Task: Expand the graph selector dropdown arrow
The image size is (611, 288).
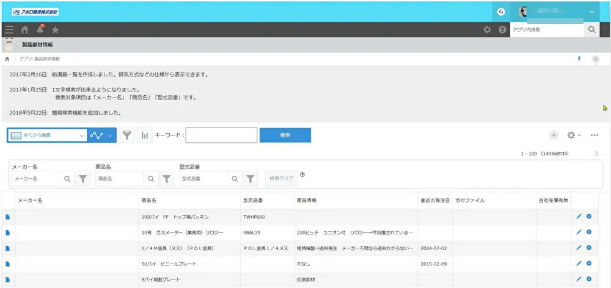Action: pos(111,135)
